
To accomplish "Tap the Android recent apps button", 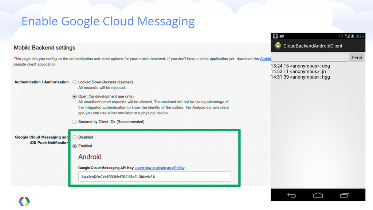I will pyautogui.click(x=345, y=195).
